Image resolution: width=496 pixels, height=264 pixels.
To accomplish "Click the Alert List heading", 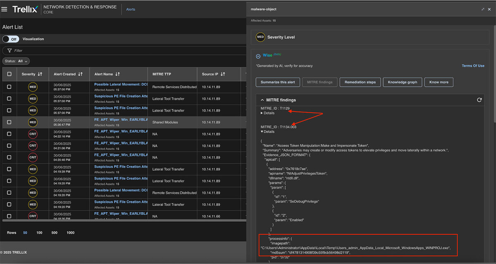I will click(x=12, y=27).
